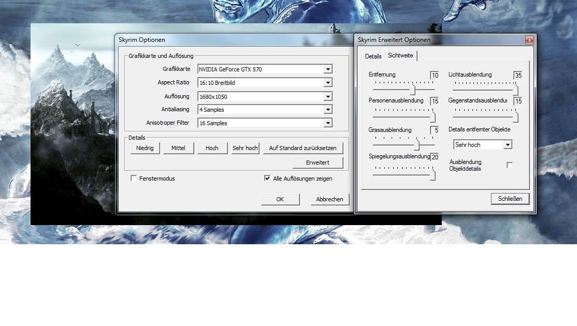Open the Antialiasing dropdown

click(265, 110)
